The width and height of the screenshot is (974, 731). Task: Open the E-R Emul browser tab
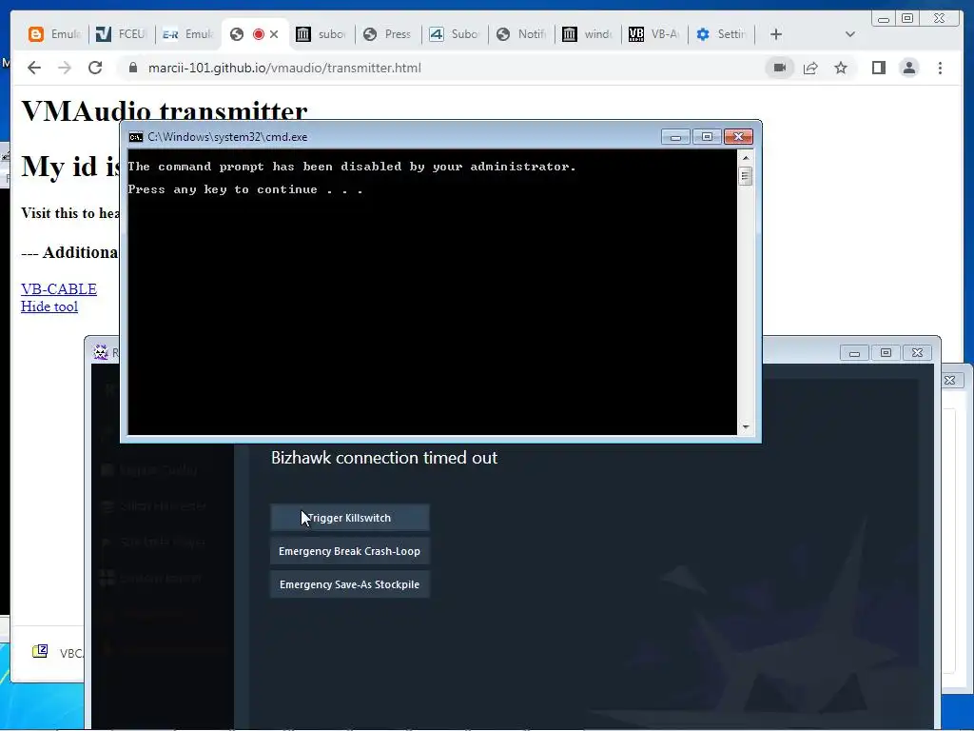click(x=187, y=34)
